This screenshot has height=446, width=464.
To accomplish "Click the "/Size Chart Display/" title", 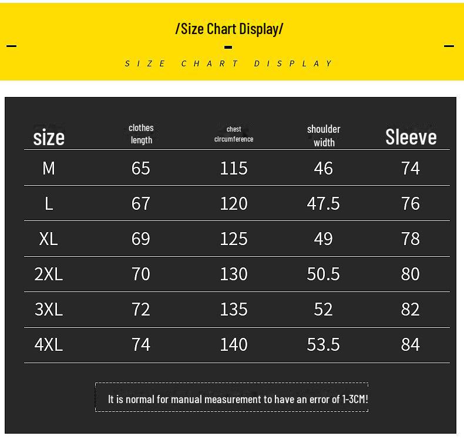I will [x=229, y=28].
